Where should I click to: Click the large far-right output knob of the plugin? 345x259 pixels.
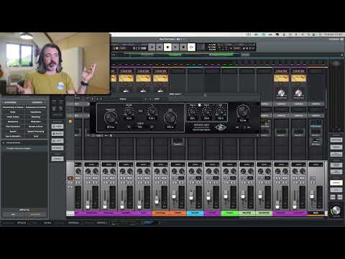243,111
